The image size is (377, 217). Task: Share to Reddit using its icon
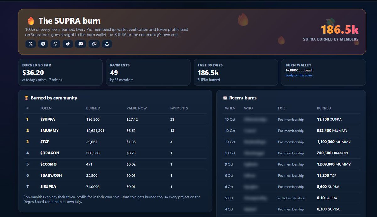[68, 44]
